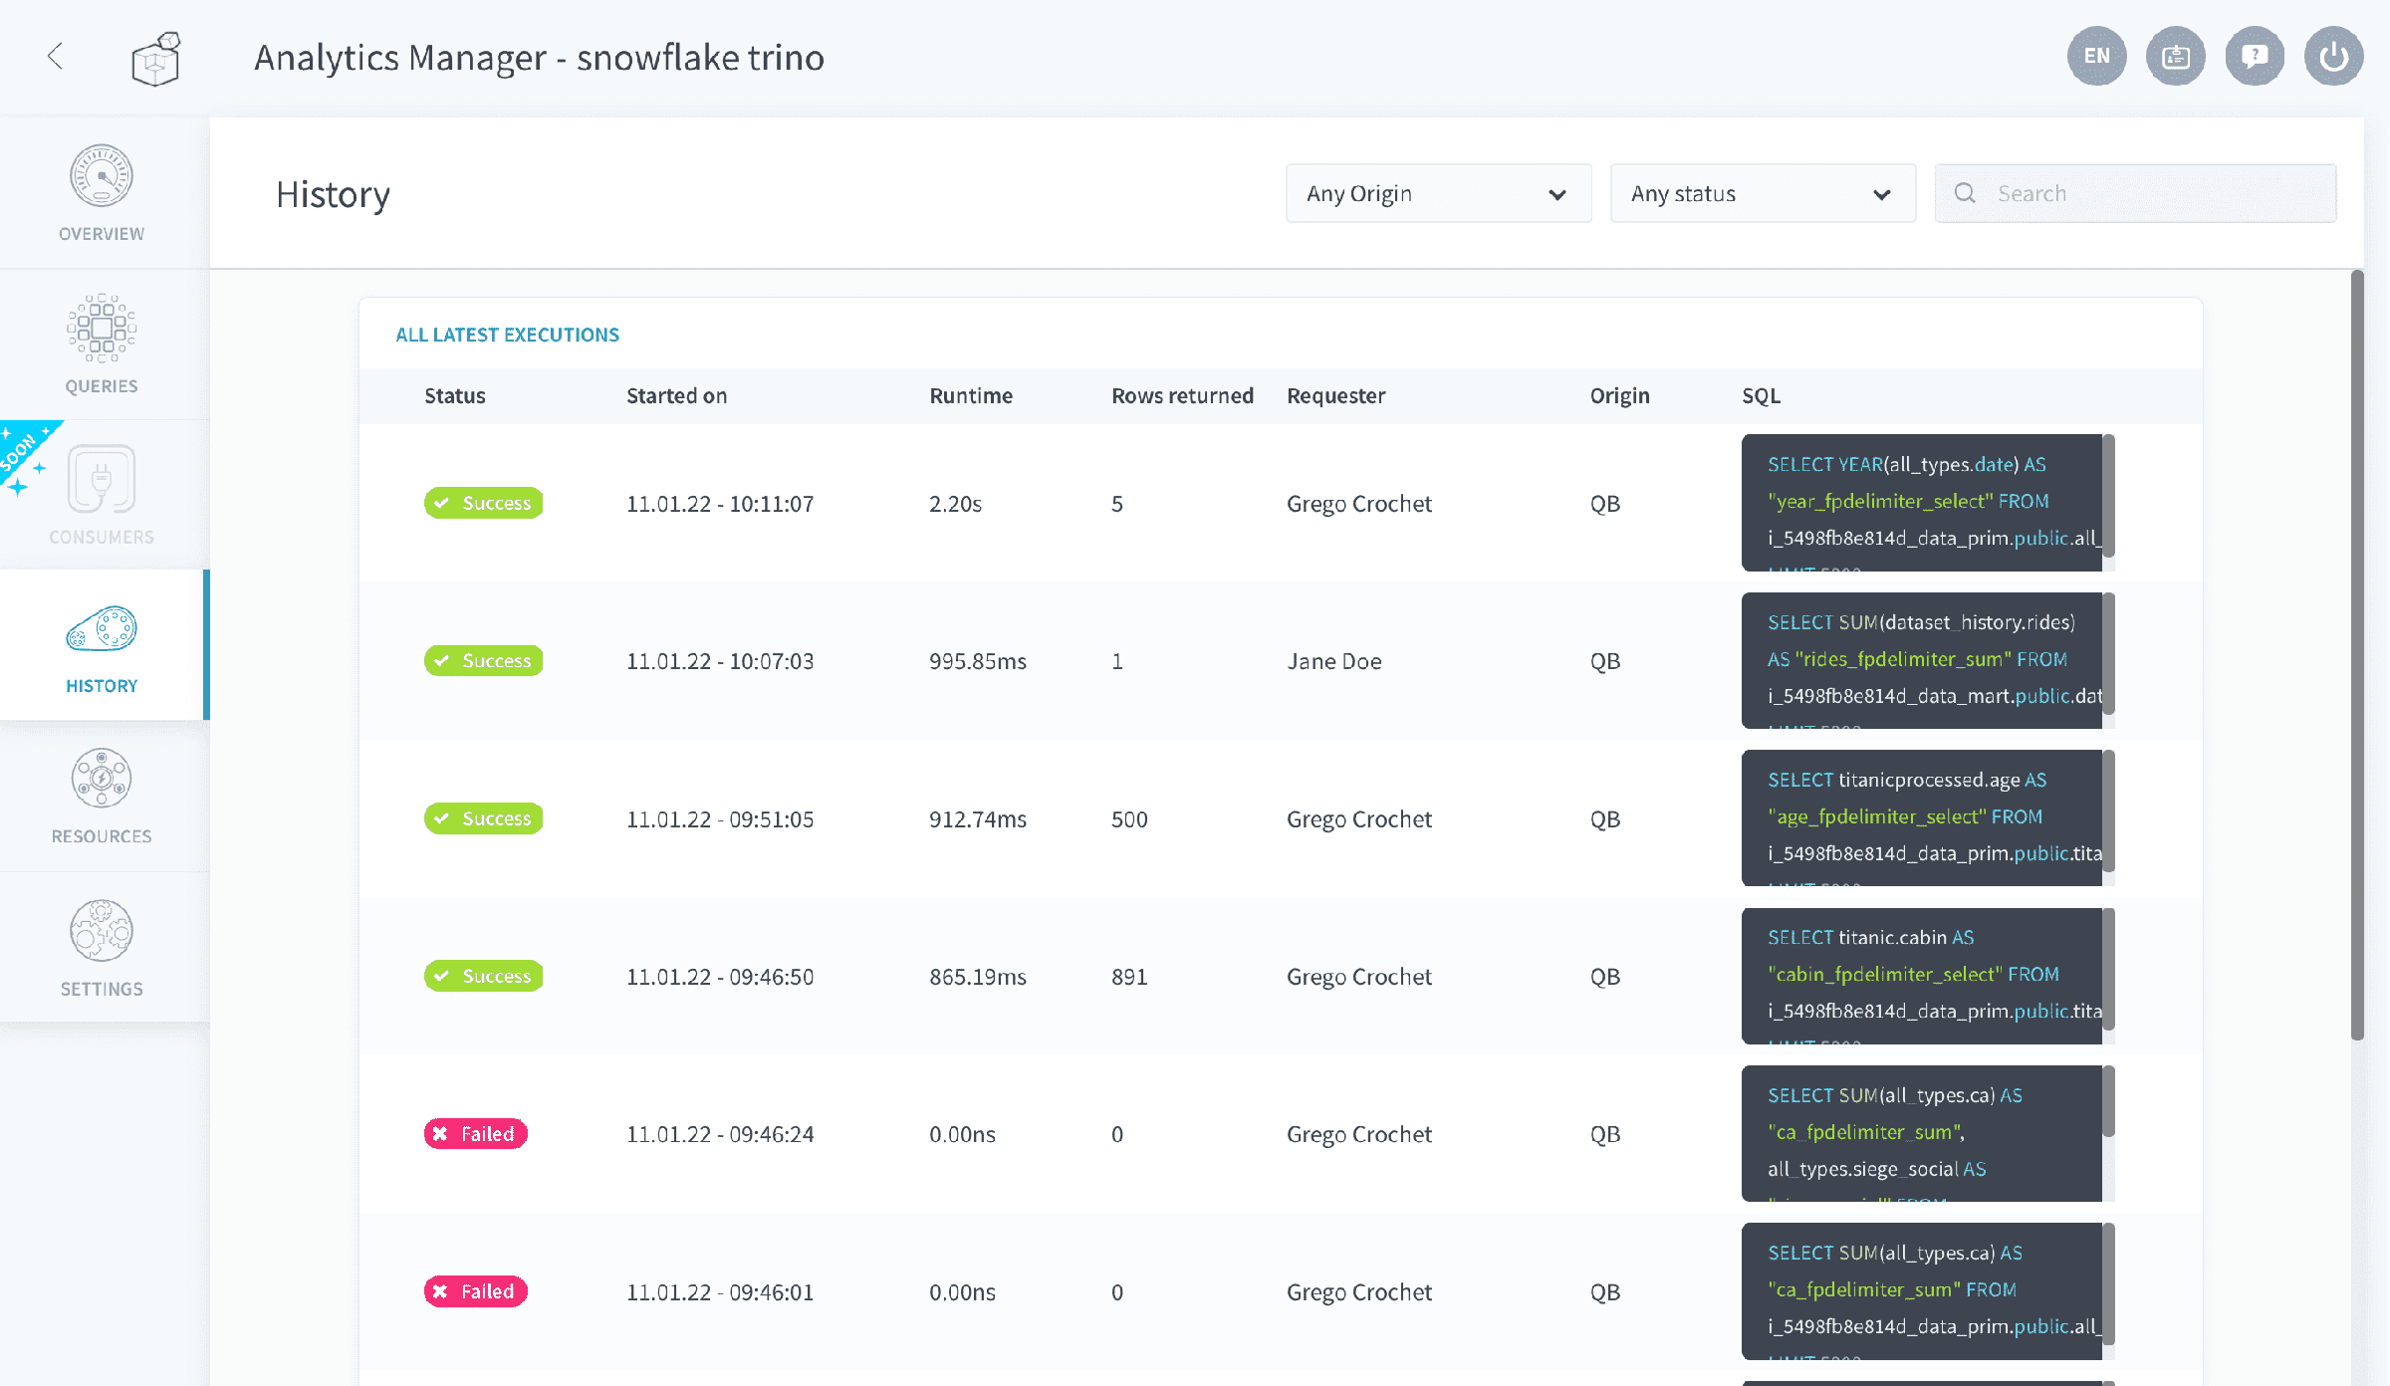Image resolution: width=2390 pixels, height=1386 pixels.
Task: Click Success badge for 10:11:07 execution
Action: (x=483, y=503)
